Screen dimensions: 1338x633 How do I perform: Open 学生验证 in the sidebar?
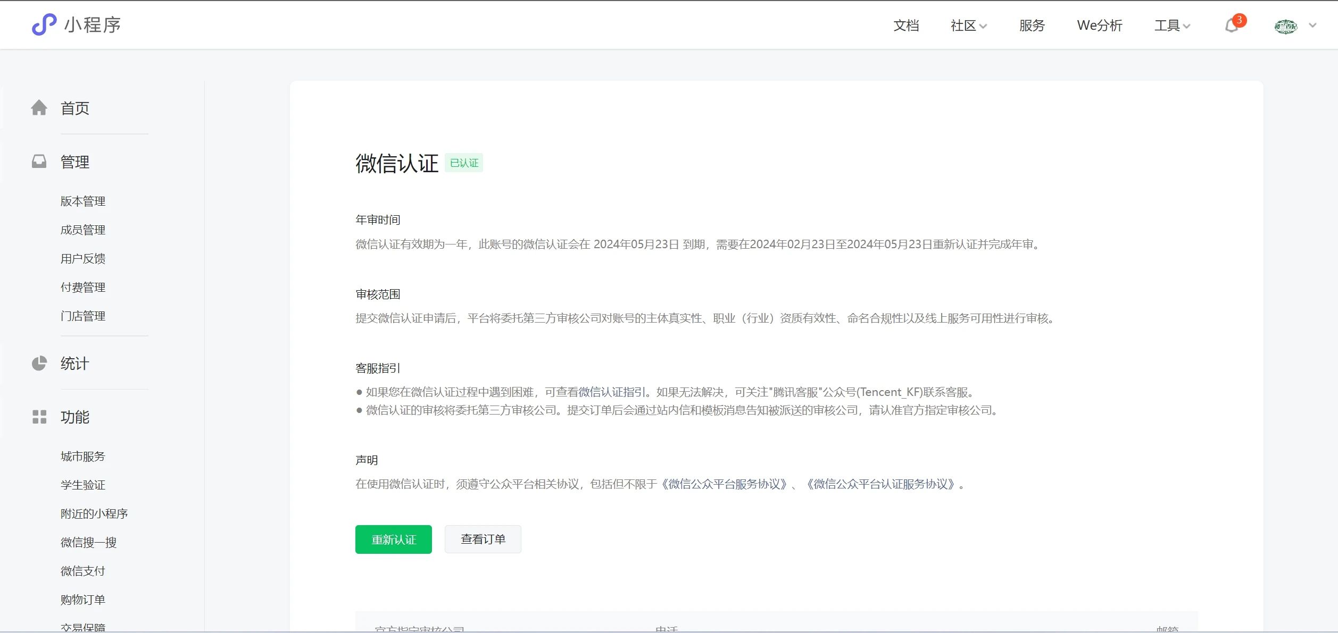point(83,485)
